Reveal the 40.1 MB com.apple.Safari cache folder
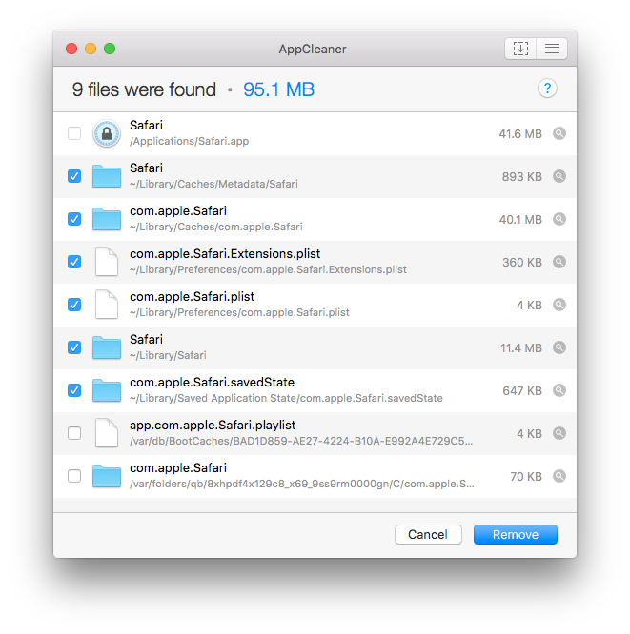This screenshot has height=634, width=630. point(559,219)
